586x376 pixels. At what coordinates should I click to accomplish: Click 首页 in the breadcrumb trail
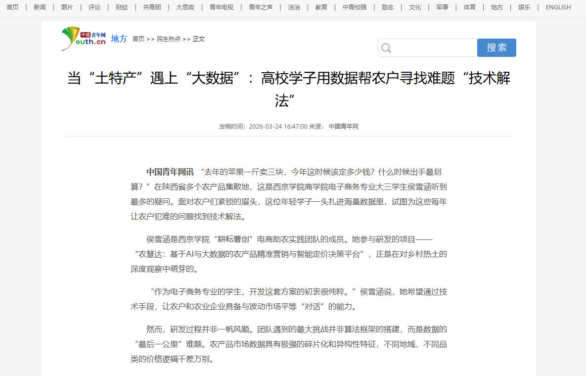point(138,39)
